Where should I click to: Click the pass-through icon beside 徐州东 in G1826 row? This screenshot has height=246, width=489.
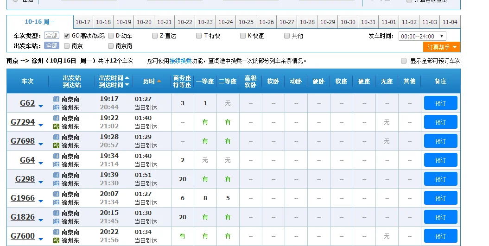[56, 222]
